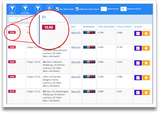Select lay odds value 5.468

point(119,32)
